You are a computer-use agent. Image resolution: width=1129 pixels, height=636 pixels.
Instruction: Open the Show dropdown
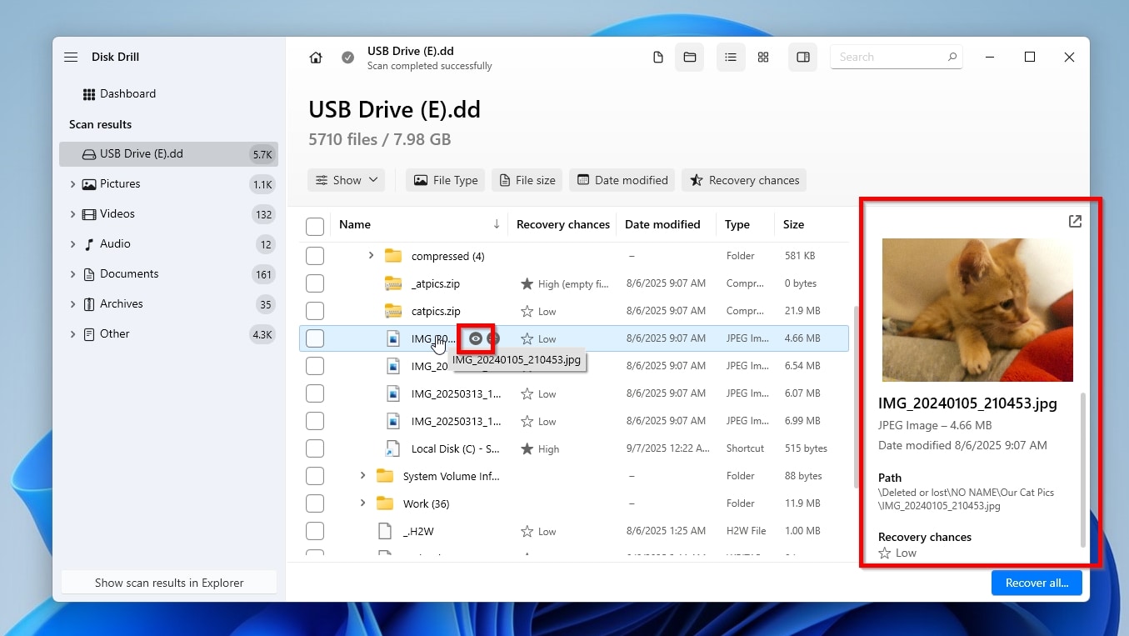[x=346, y=180]
